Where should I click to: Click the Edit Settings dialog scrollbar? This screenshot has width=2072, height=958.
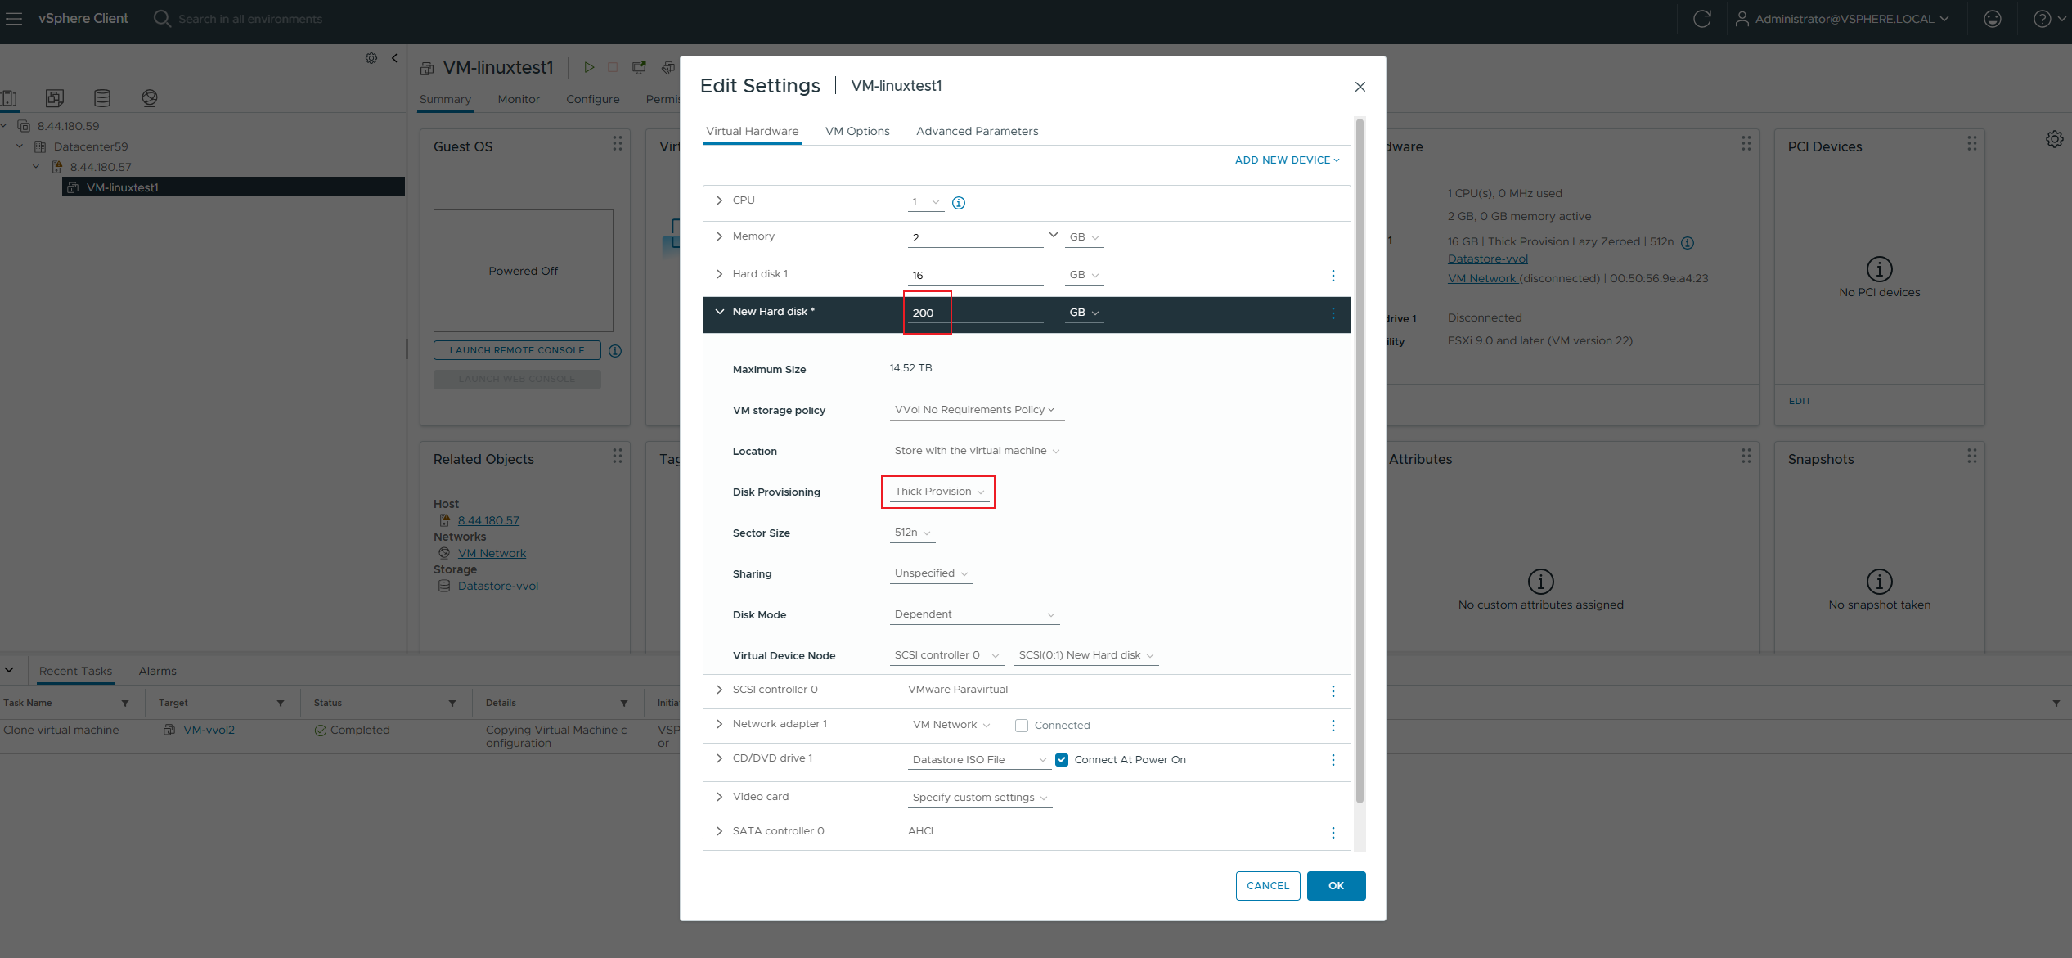(x=1360, y=460)
